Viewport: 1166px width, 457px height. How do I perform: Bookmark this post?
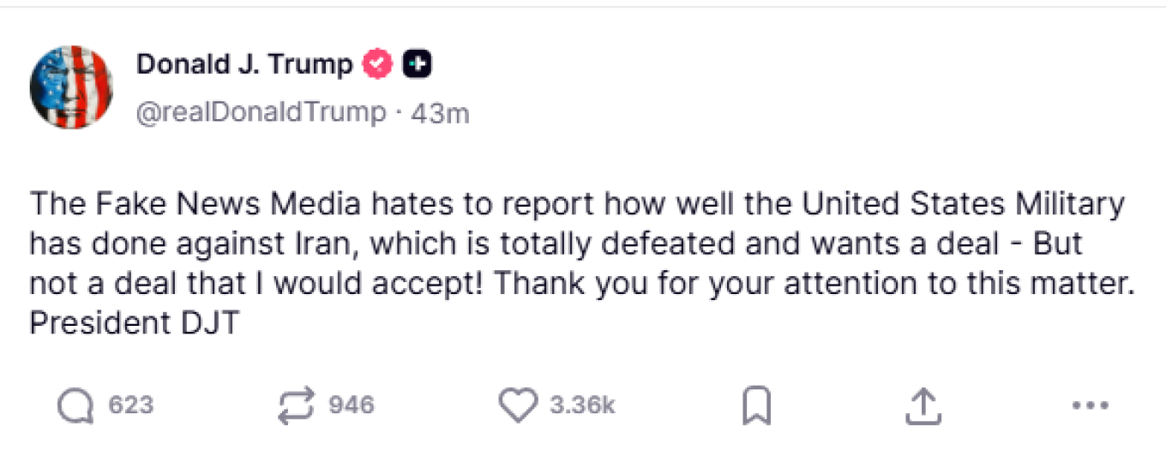755,406
